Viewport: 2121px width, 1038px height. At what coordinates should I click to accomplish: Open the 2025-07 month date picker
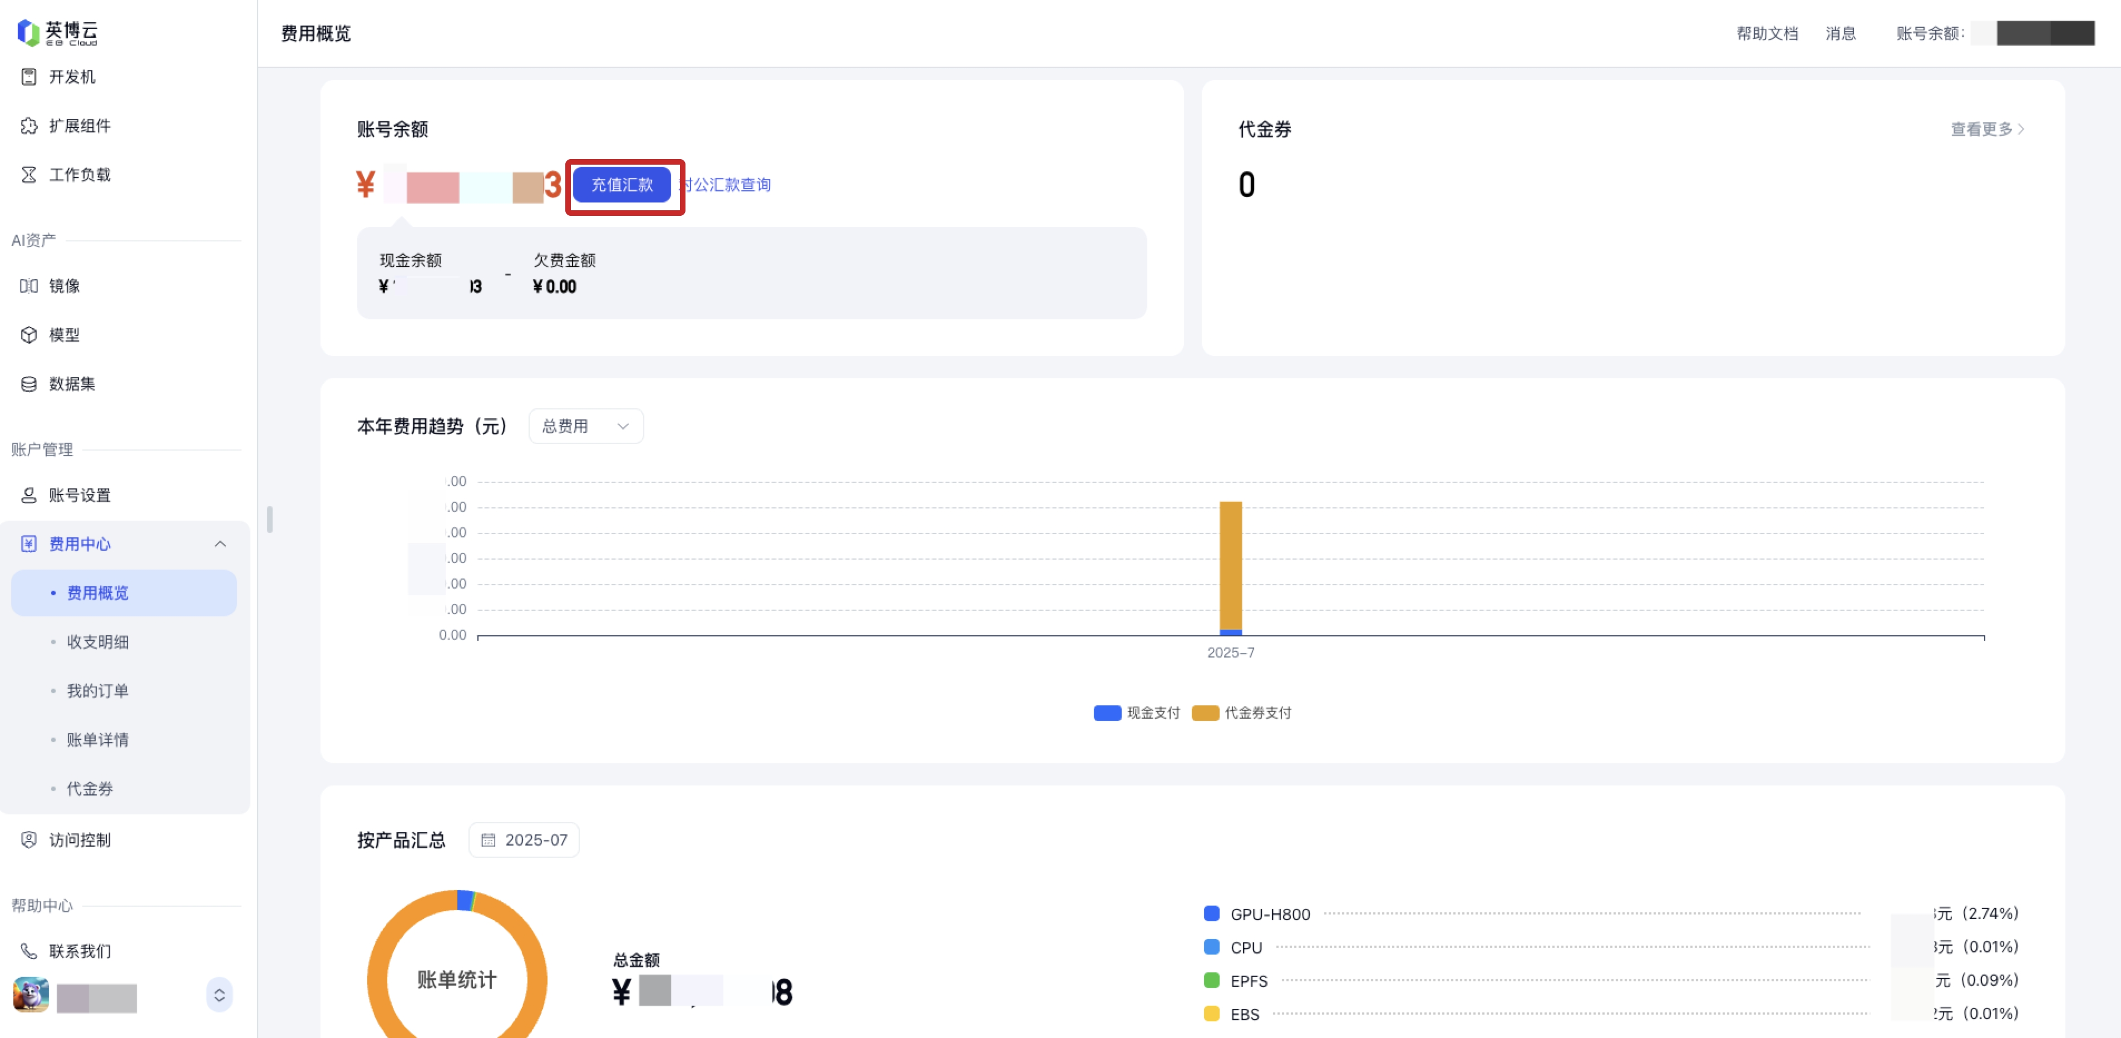tap(524, 839)
